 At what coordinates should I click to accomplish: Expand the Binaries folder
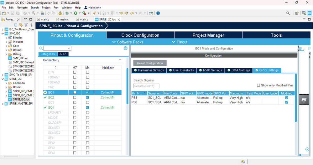click(x=6, y=38)
